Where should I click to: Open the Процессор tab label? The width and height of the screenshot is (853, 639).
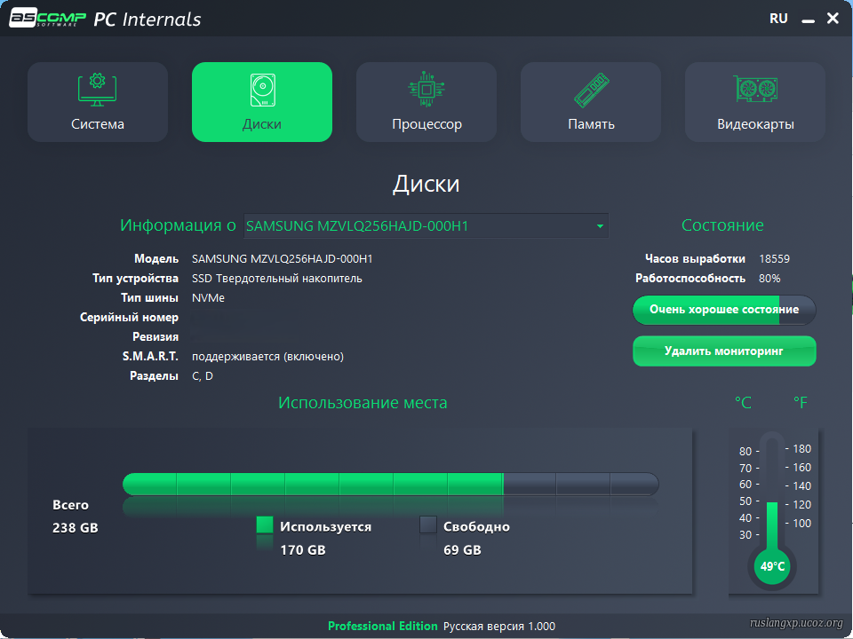coord(427,124)
